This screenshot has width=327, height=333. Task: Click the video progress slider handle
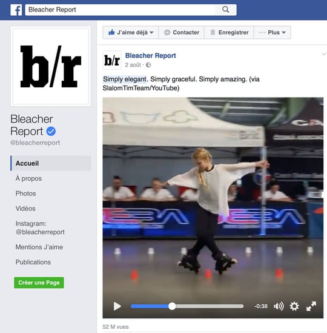point(172,306)
